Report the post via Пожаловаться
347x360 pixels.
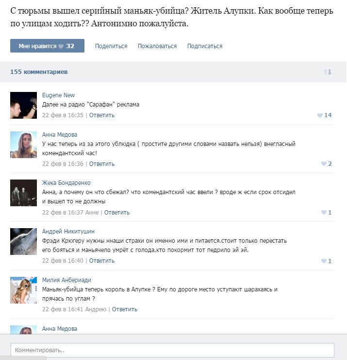tap(157, 46)
